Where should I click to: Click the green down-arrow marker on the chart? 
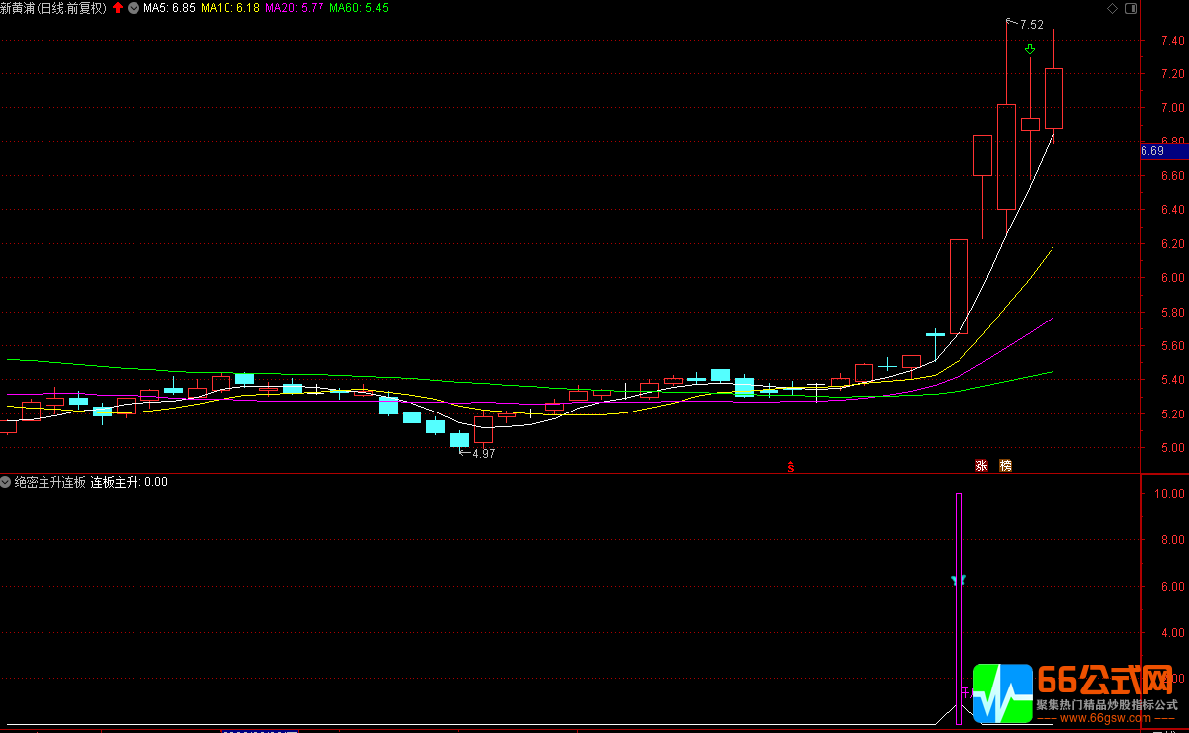[x=1030, y=49]
